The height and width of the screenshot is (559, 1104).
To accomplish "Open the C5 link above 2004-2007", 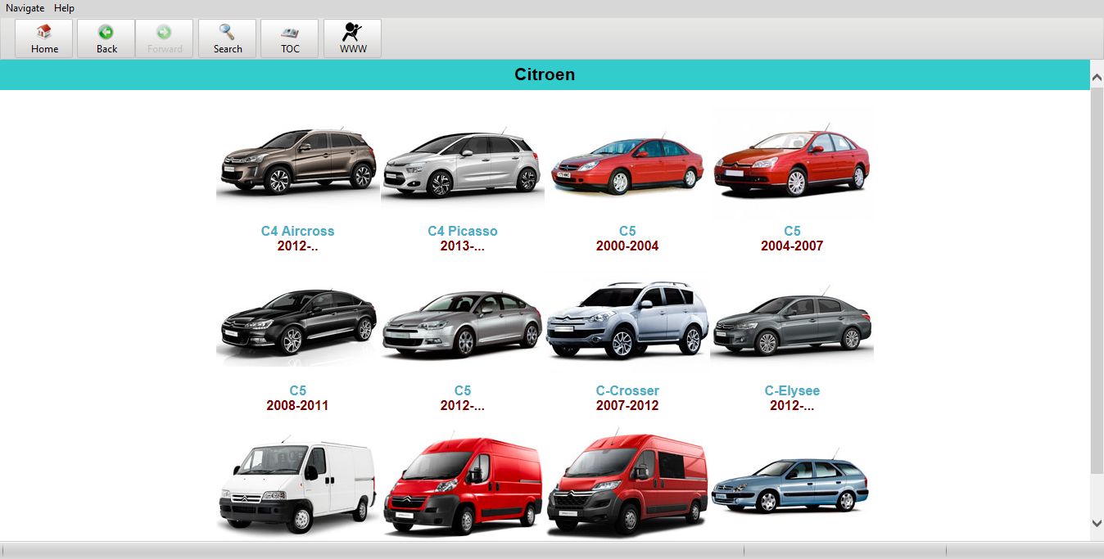I will [792, 231].
